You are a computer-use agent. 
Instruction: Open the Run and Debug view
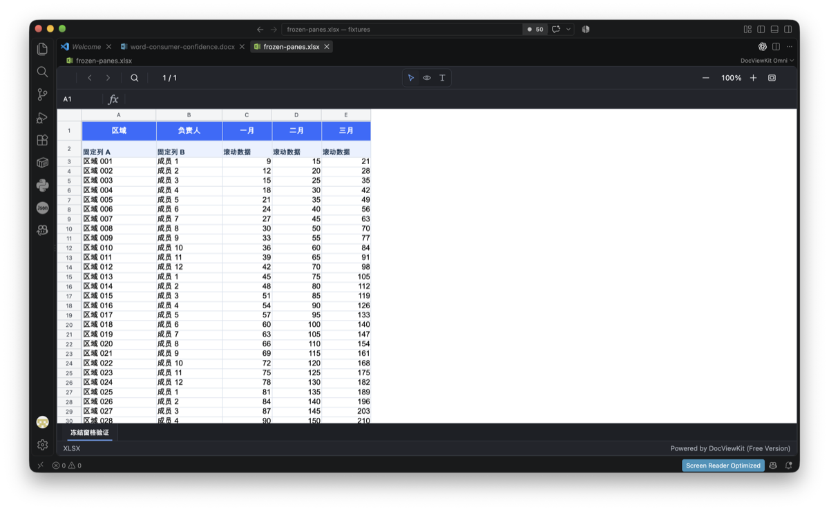[42, 117]
